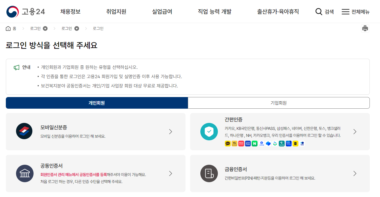The image size is (380, 197).
Task: Open 모바일신분증 login option
Action: (96, 131)
